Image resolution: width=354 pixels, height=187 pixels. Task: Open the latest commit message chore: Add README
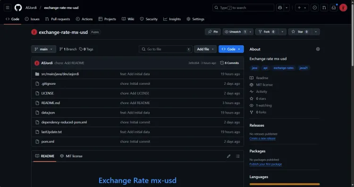(x=69, y=63)
